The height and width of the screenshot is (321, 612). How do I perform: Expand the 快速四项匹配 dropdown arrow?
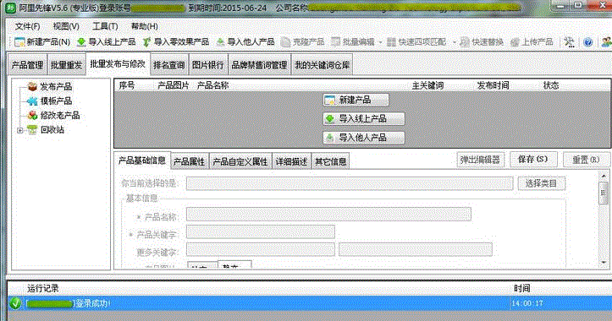point(454,42)
